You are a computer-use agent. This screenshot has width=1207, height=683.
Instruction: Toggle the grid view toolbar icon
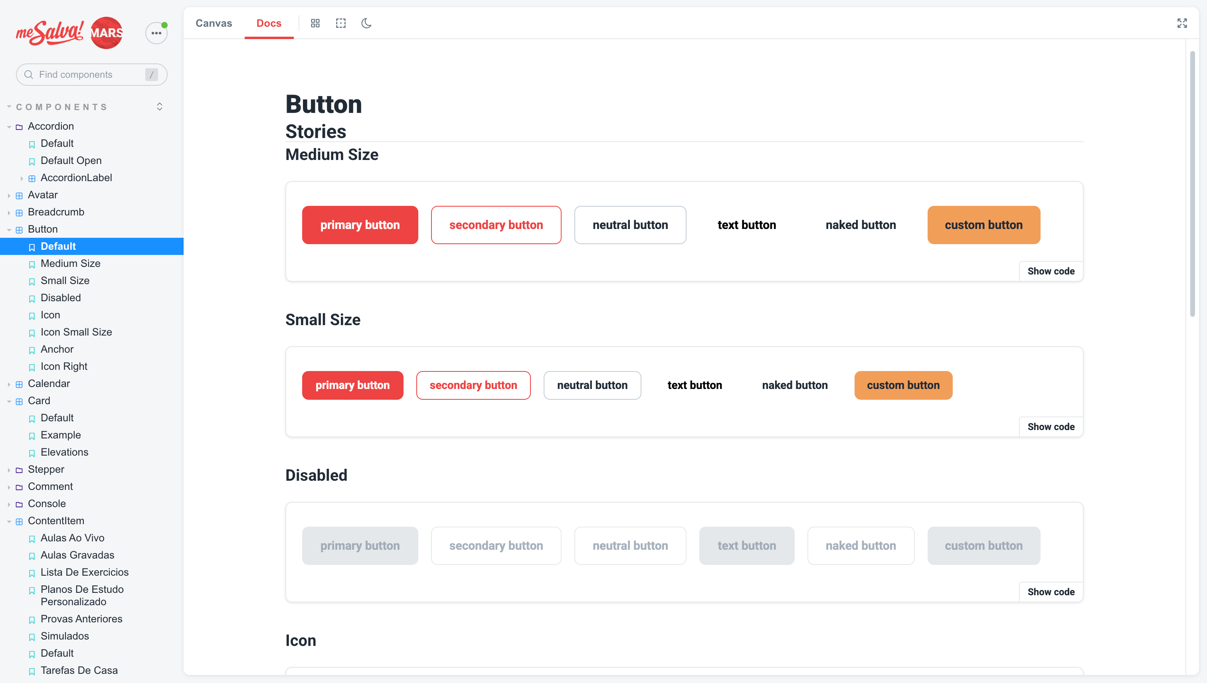coord(315,23)
